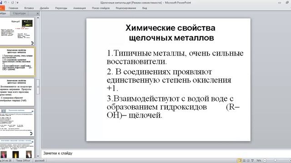Minimize the PowerPoint window
Image resolution: width=291 pixels, height=163 pixels.
[x=280, y=2]
